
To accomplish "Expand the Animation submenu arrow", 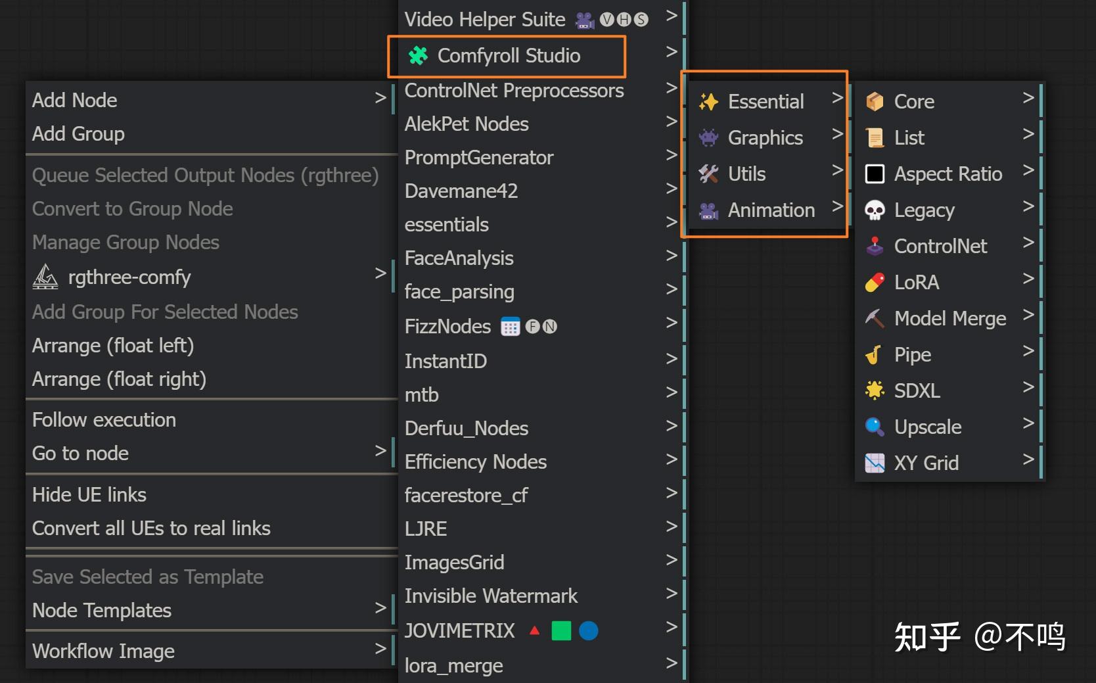I will tap(837, 207).
